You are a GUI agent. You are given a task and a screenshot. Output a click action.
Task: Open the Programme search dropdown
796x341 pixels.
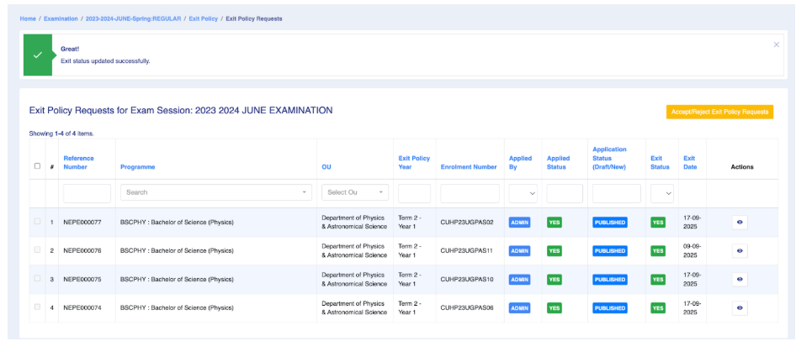tap(215, 192)
